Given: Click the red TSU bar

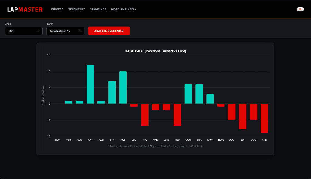Looking at the screenshot, I should 177,115.
